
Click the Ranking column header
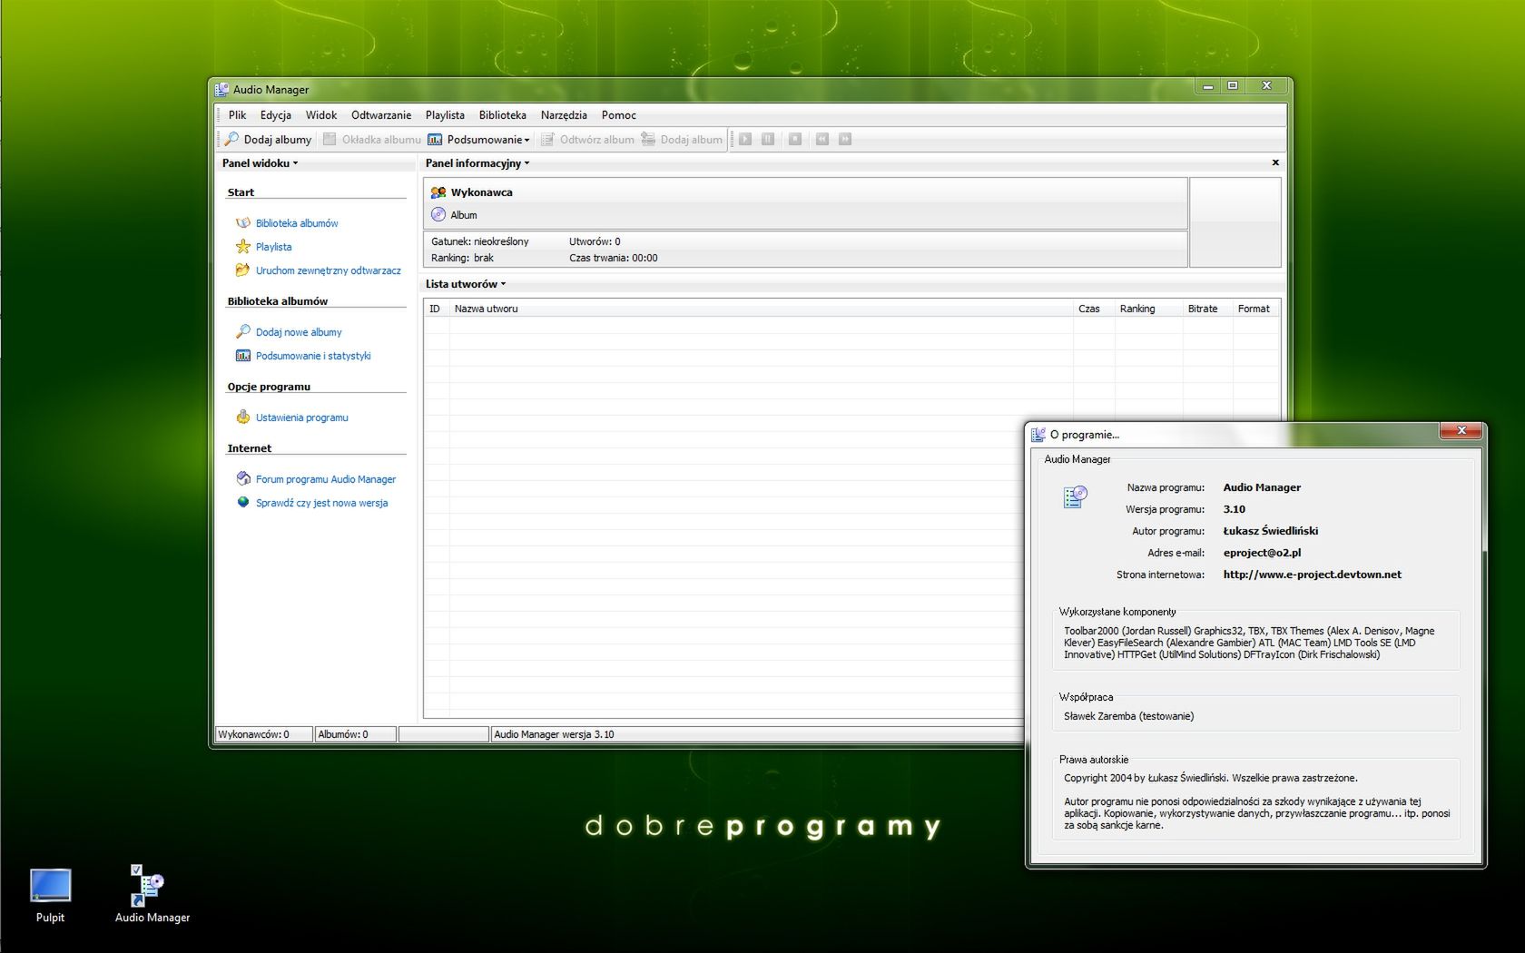pyautogui.click(x=1149, y=309)
